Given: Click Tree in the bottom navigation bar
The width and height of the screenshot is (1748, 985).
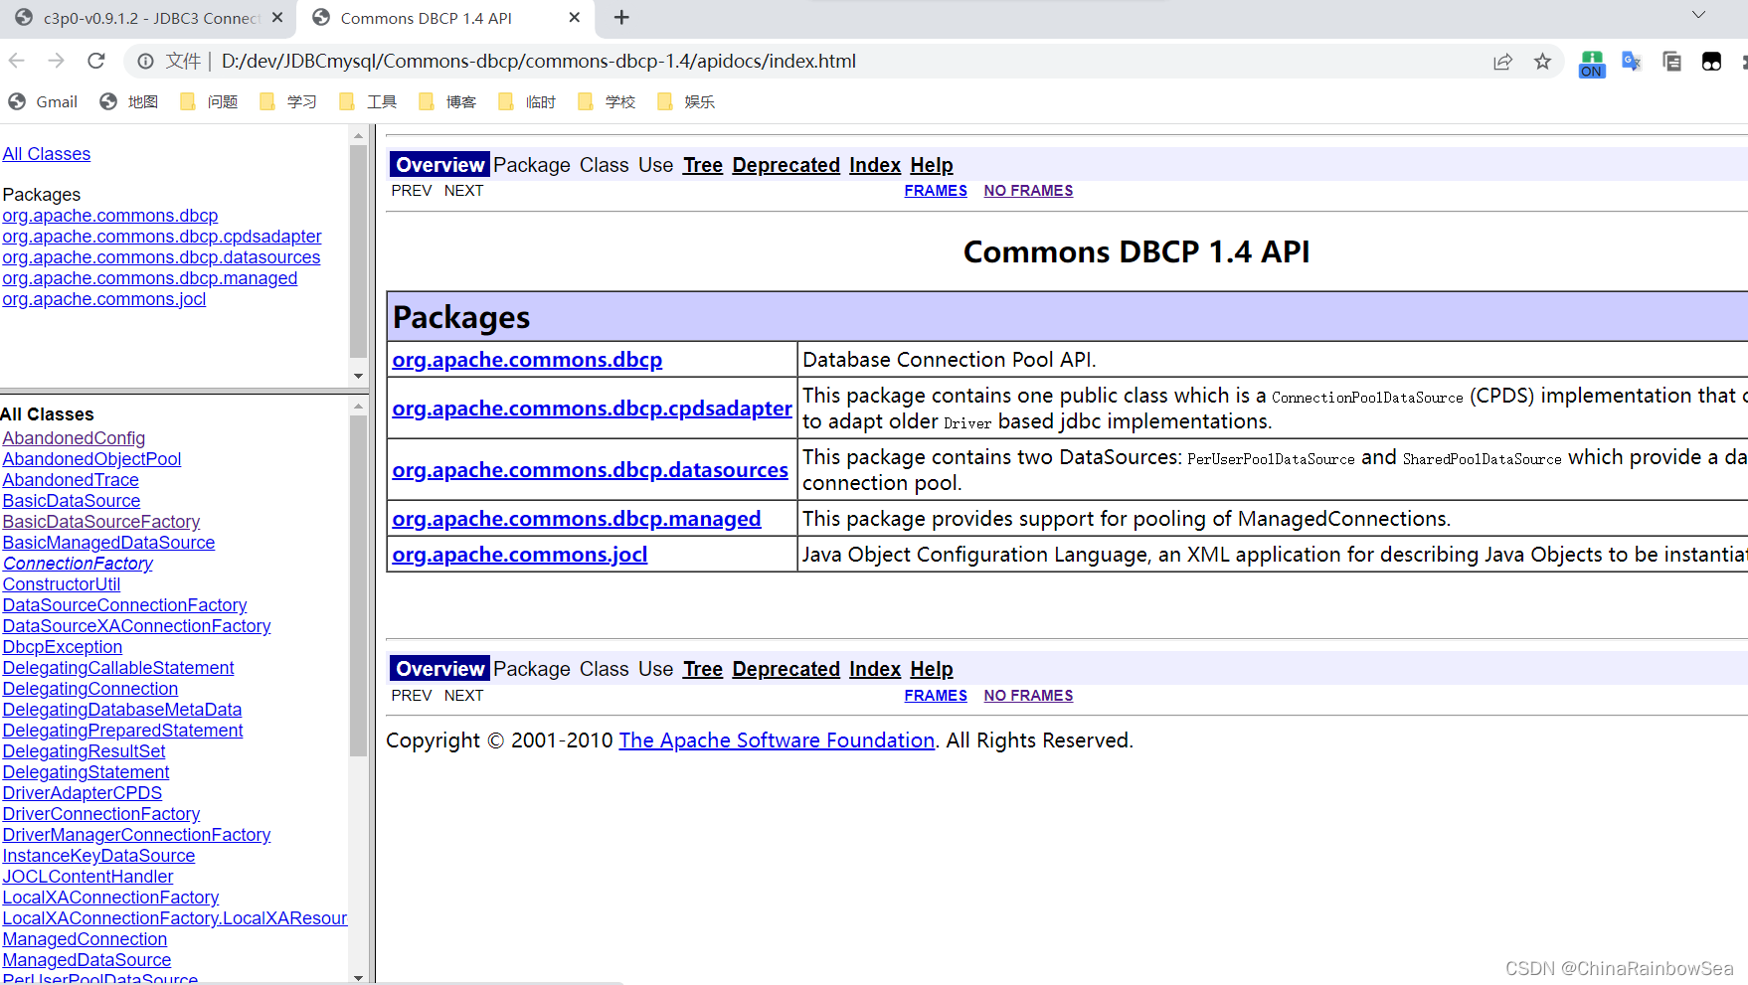Looking at the screenshot, I should 703,669.
